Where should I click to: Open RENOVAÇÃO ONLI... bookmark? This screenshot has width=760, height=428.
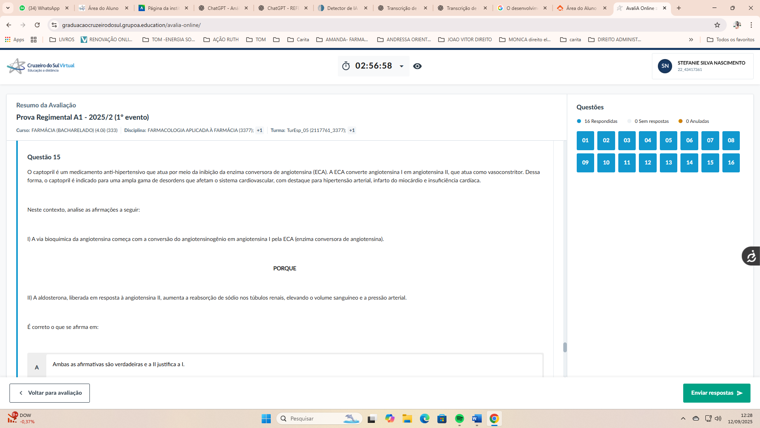coord(107,40)
